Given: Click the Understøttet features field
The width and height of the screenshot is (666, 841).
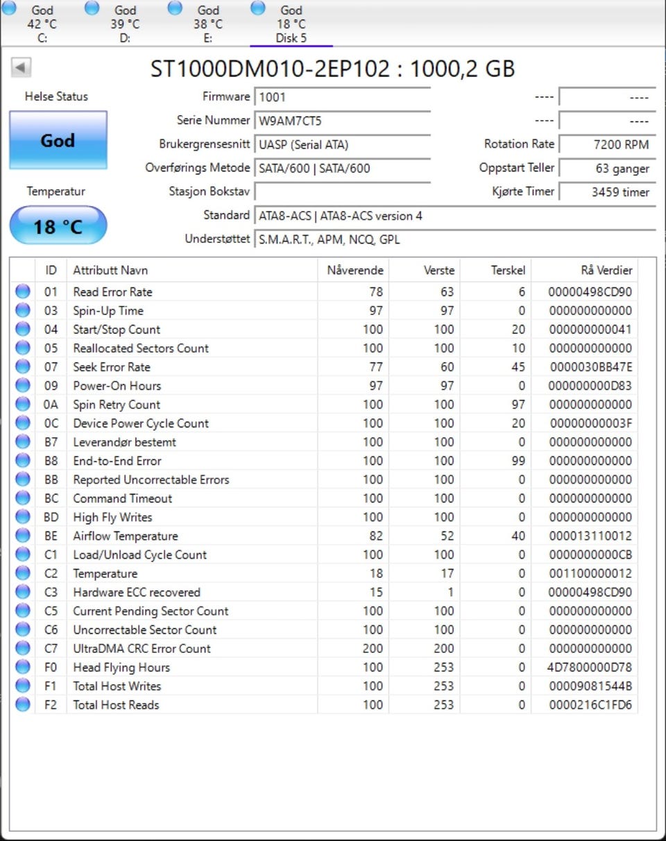Looking at the screenshot, I should click(455, 239).
